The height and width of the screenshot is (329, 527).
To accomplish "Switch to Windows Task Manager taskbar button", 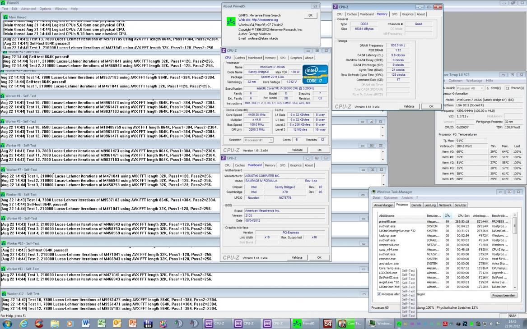I will coord(379,324).
